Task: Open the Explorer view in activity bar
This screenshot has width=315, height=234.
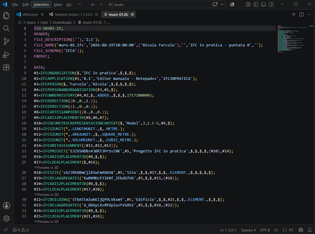Action: tap(6, 15)
